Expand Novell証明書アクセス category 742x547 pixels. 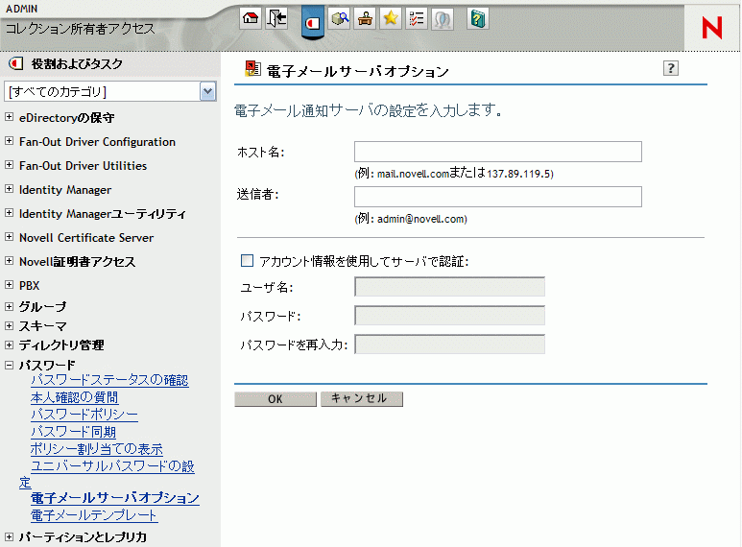pos(9,261)
